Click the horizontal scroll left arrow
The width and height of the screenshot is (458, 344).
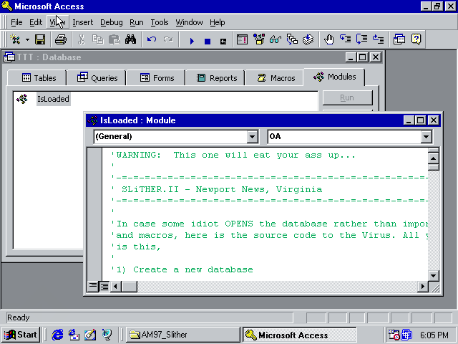(x=116, y=287)
